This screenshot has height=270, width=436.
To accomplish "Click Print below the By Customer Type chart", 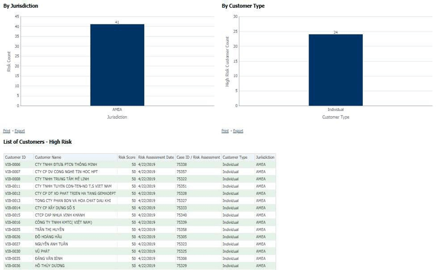I will click(x=226, y=130).
